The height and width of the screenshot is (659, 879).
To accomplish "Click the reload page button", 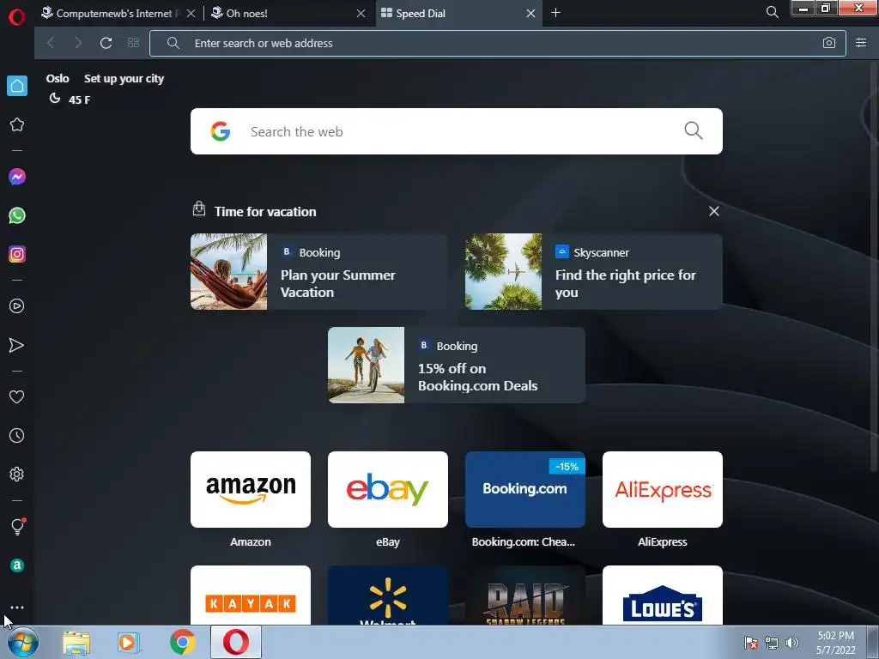I will [106, 43].
